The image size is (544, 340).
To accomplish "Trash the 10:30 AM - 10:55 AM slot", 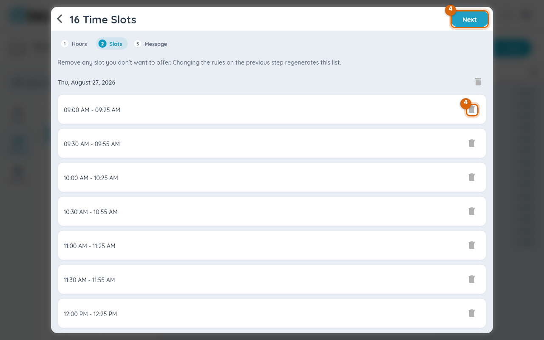I will [x=472, y=211].
